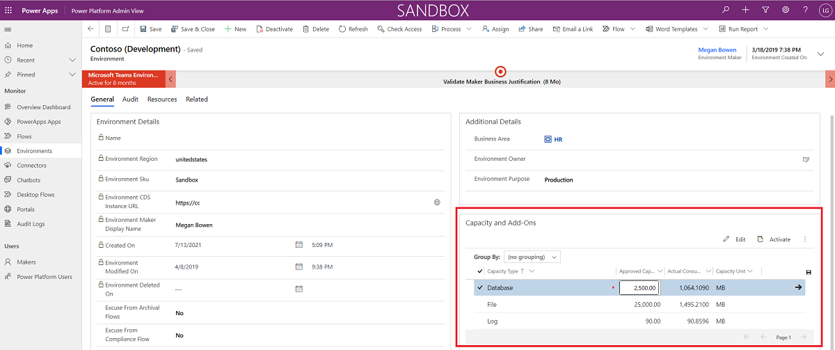This screenshot has height=350, width=835.
Task: Click Activate in Capacity and Add-Ons
Action: pos(774,239)
